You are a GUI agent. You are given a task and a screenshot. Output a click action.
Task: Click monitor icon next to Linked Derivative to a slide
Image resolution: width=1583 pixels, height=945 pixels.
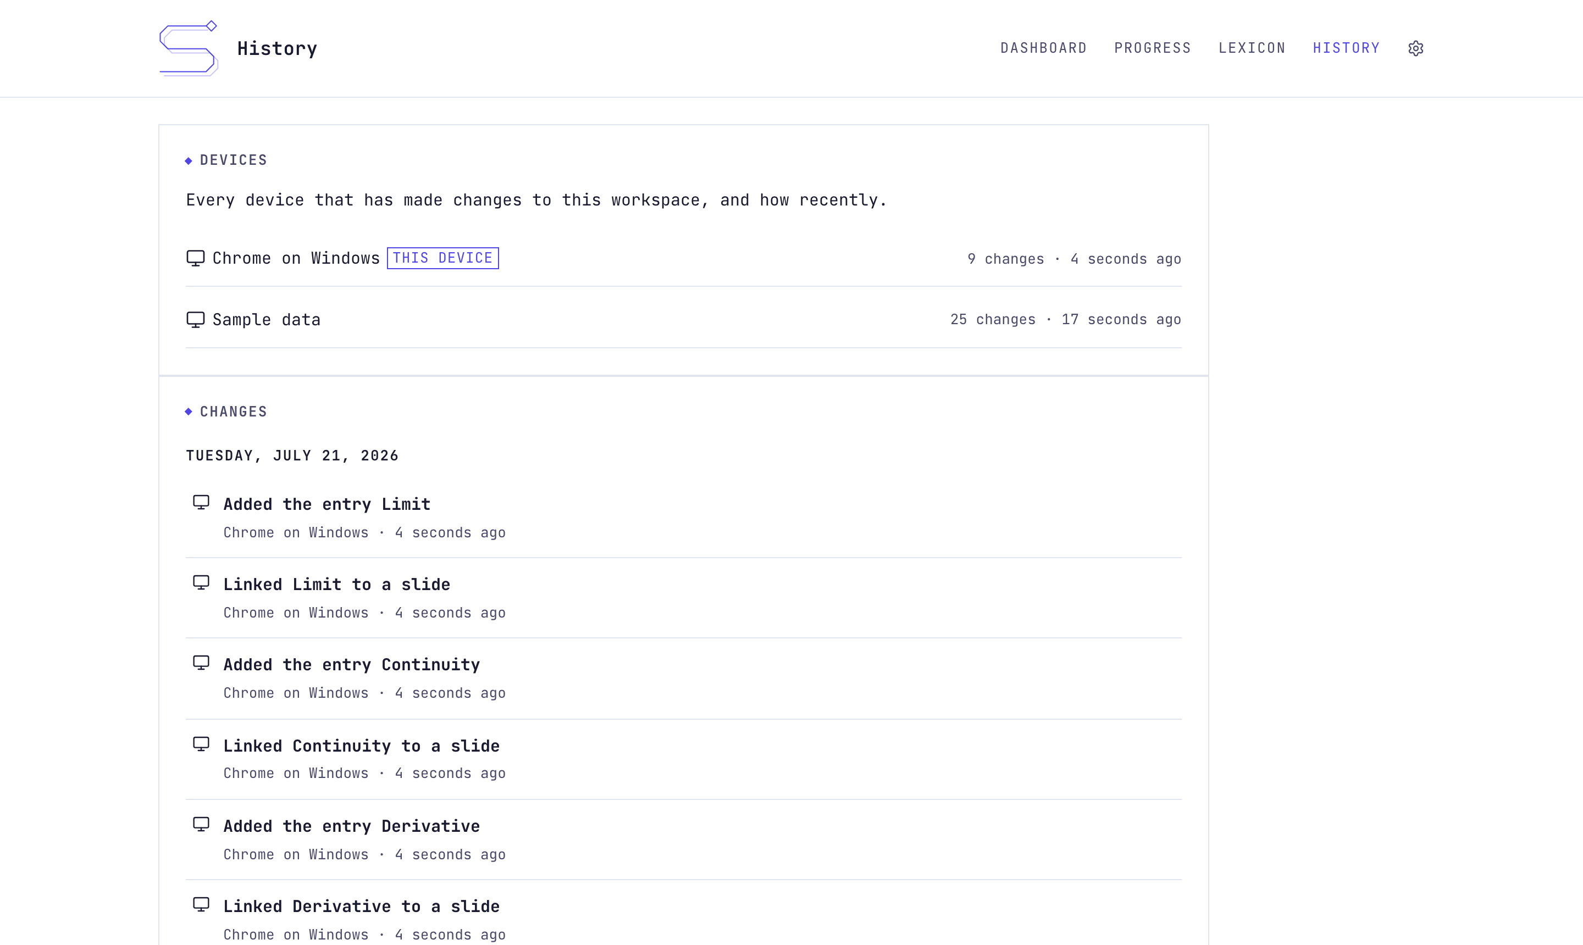pyautogui.click(x=201, y=905)
